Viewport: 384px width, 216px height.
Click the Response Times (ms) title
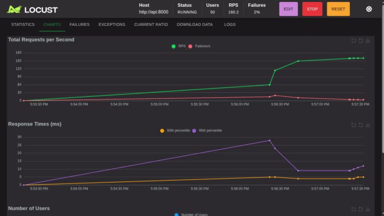coord(35,124)
